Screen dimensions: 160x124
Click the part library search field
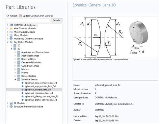pyautogui.click(x=28, y=20)
